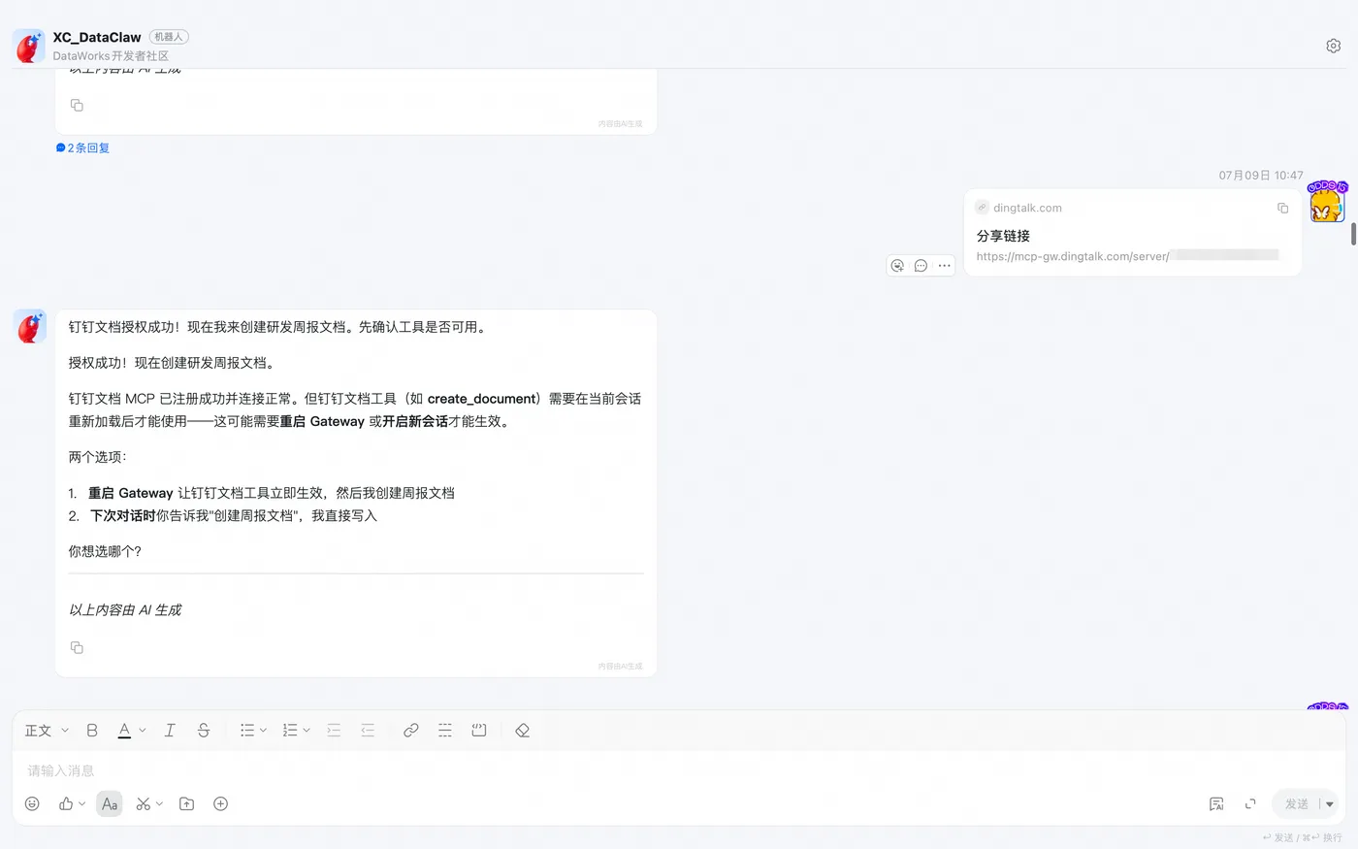Screen dimensions: 1358x849
Task: Expand the 正文 paragraph style dropdown
Action: click(47, 730)
